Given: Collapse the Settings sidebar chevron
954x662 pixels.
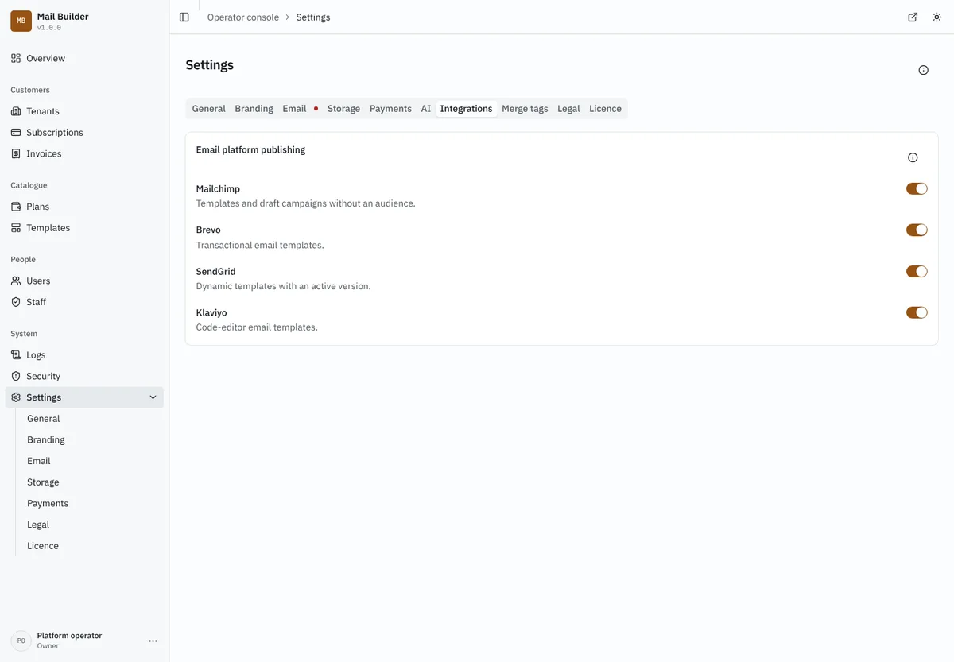Looking at the screenshot, I should click(153, 397).
